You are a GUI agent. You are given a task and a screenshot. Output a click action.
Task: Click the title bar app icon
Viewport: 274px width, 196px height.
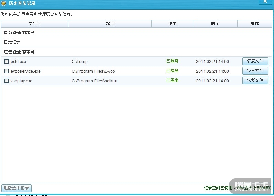(x=3, y=3)
